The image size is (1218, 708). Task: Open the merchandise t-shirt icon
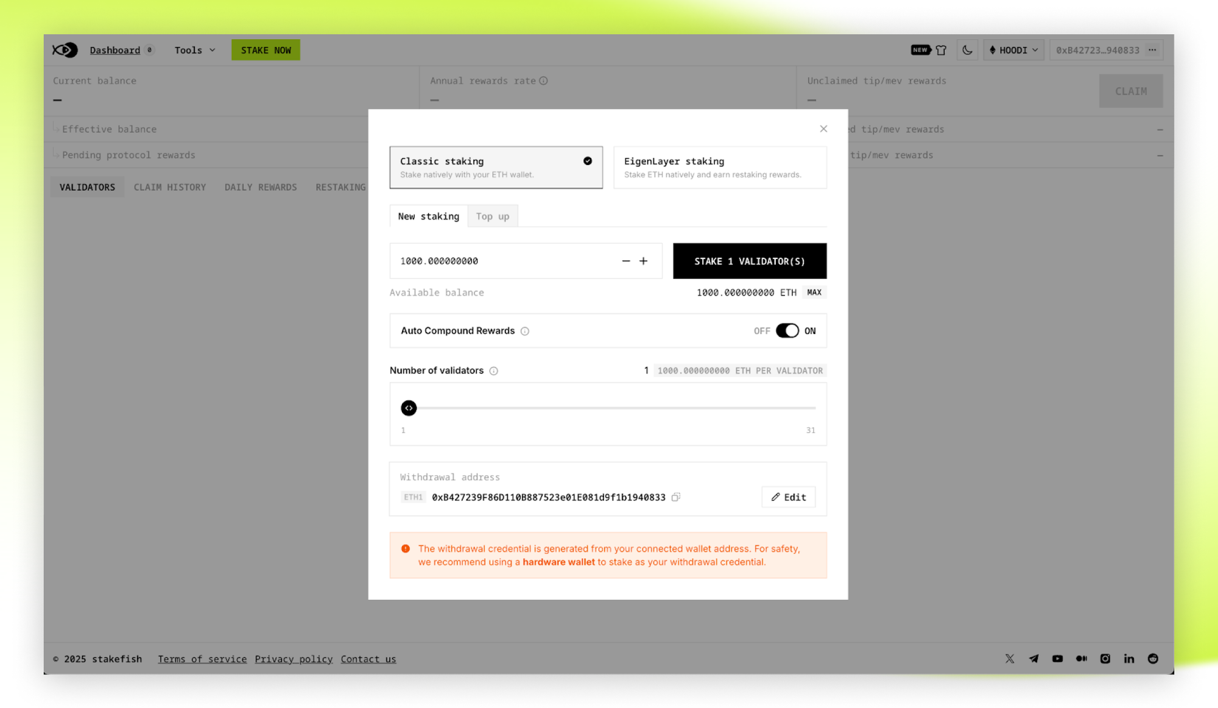(x=941, y=50)
